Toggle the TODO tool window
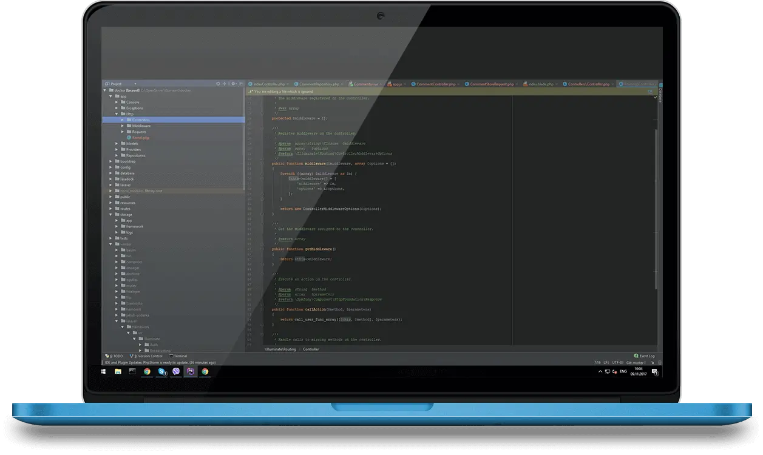The width and height of the screenshot is (763, 455). coord(114,356)
